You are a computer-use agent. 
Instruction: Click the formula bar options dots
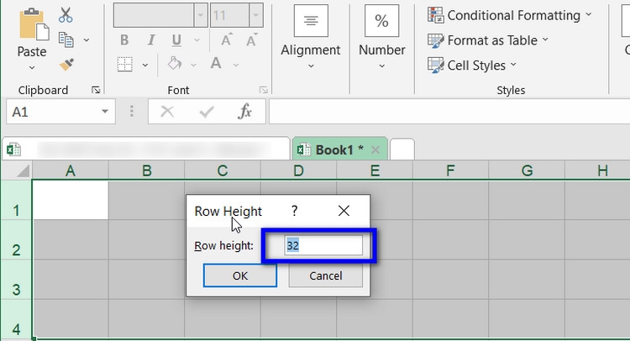(x=131, y=112)
